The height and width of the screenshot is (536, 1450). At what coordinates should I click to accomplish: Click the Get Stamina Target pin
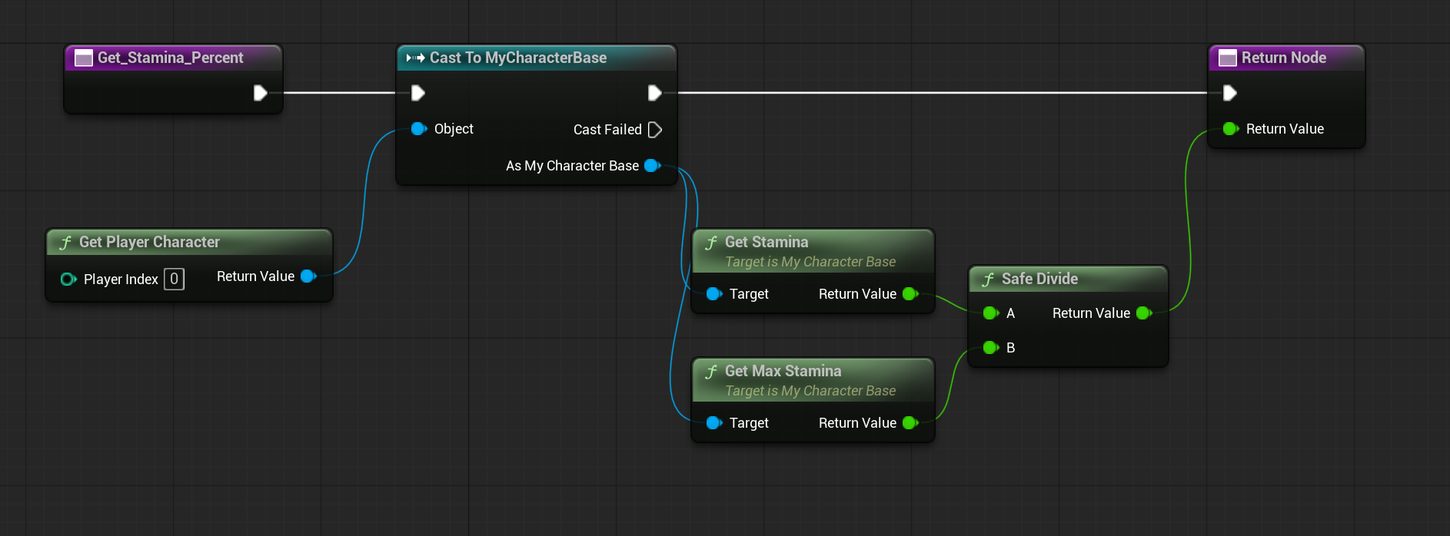coord(714,293)
